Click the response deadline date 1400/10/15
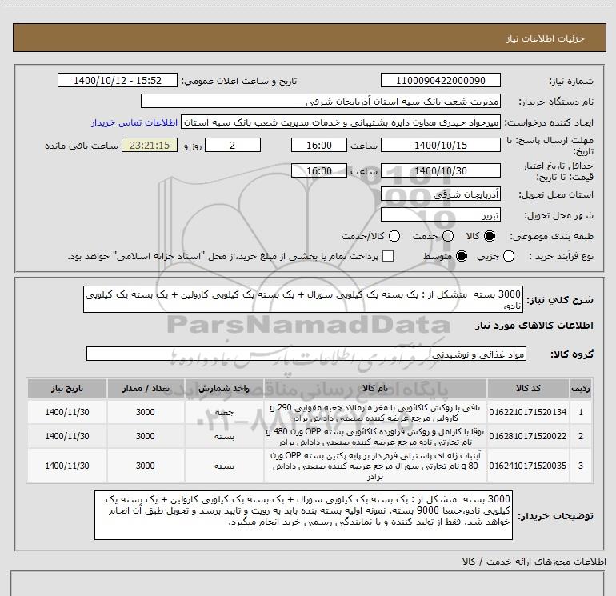The width and height of the screenshot is (616, 596). coord(440,146)
